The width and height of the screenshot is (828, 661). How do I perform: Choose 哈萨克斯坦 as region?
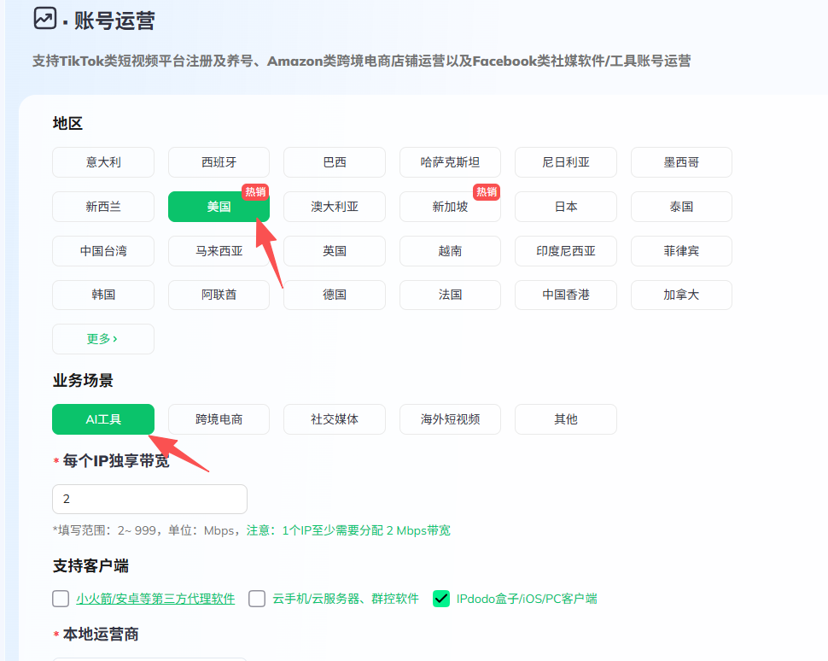(450, 162)
